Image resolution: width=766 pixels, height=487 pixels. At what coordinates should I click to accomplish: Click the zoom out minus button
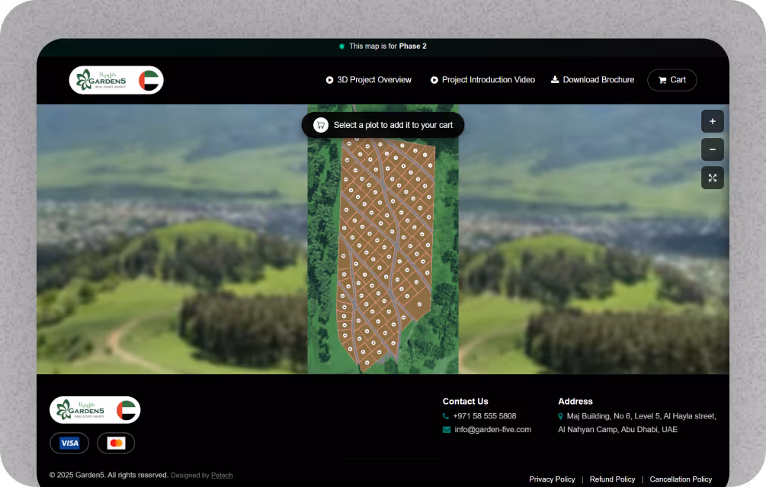coord(712,149)
